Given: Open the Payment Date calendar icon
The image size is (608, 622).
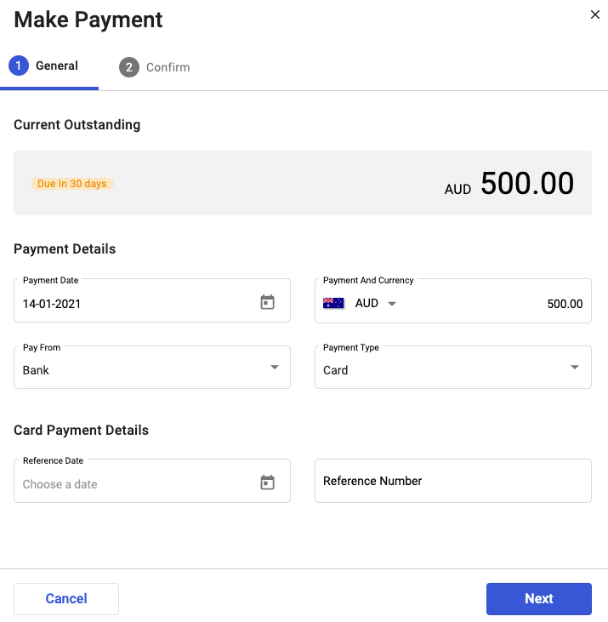Looking at the screenshot, I should click(267, 302).
